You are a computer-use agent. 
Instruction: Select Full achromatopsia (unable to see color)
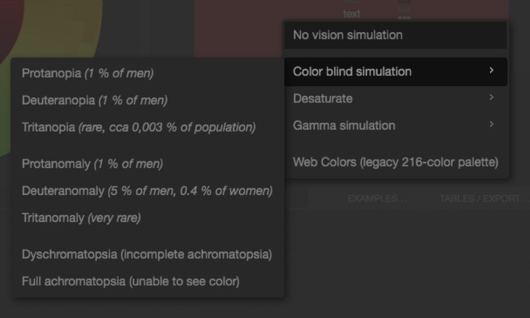tap(130, 281)
